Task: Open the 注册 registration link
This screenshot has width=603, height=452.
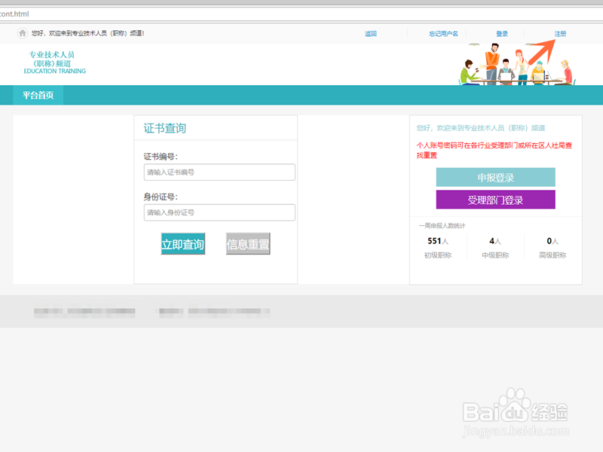Action: [x=560, y=34]
